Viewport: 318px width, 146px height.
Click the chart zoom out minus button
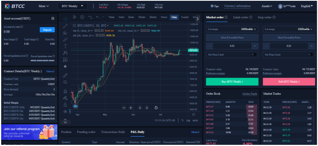(124, 108)
